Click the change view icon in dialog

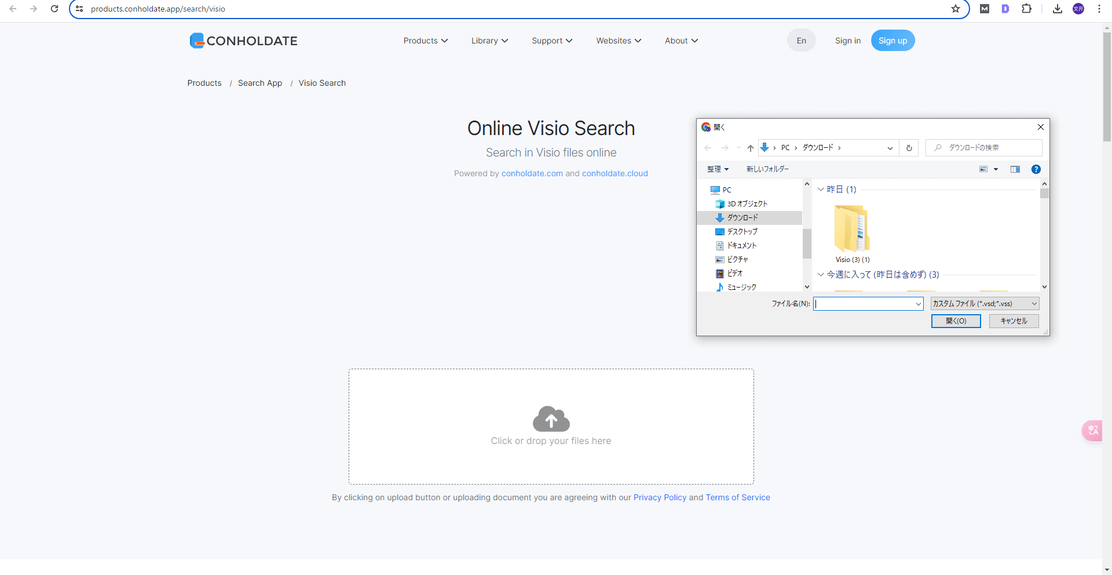(983, 169)
